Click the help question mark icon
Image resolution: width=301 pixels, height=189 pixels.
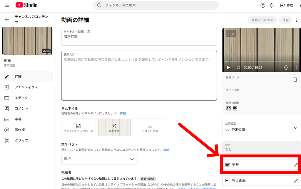click(x=263, y=5)
